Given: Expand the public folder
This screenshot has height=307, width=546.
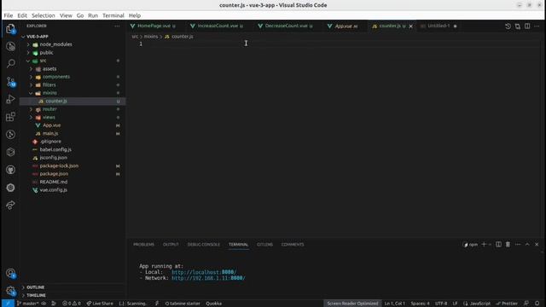Looking at the screenshot, I should click(x=46, y=53).
